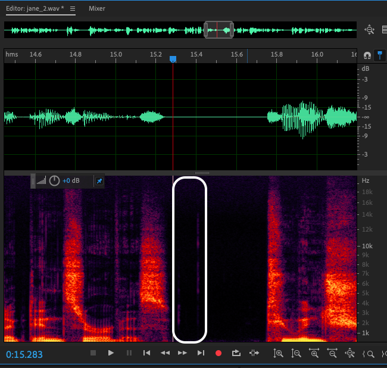Select the Editor: jane_2.wav tab
387x368 pixels.
[x=35, y=9]
